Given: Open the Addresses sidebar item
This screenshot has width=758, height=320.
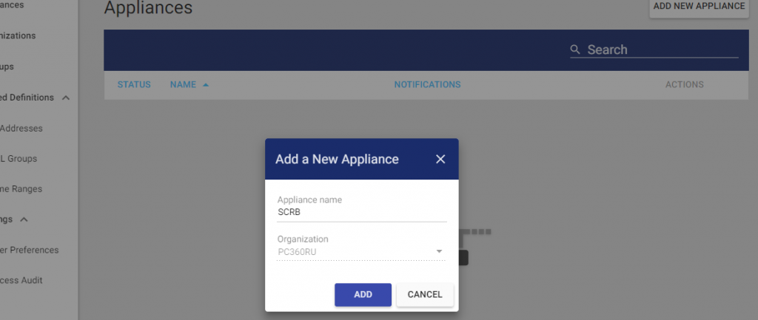Looking at the screenshot, I should click(21, 128).
